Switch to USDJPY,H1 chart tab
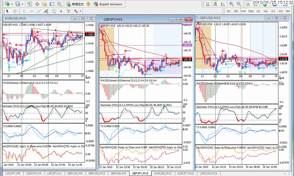This screenshot has width=294, height=176. click(54, 173)
